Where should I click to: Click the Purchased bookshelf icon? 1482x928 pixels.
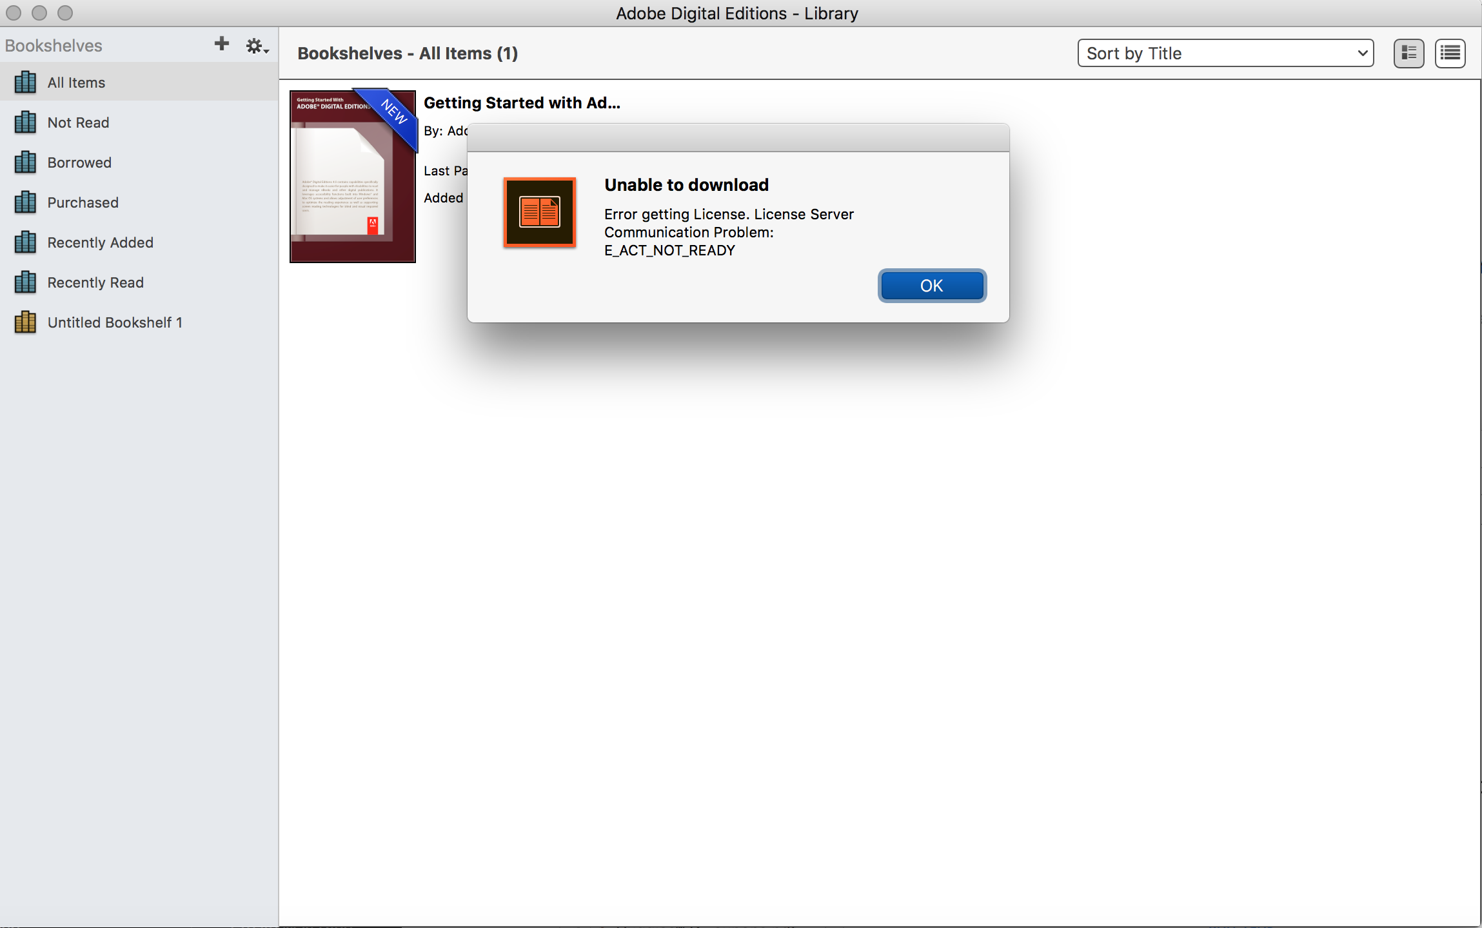pos(25,202)
